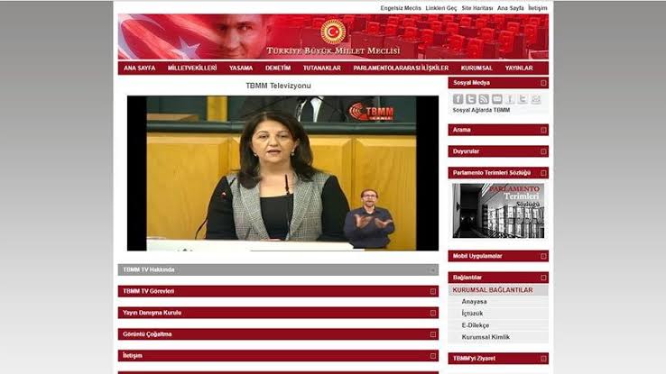The height and width of the screenshot is (374, 666).
Task: Open the ANA SAYFA menu
Action: click(139, 68)
